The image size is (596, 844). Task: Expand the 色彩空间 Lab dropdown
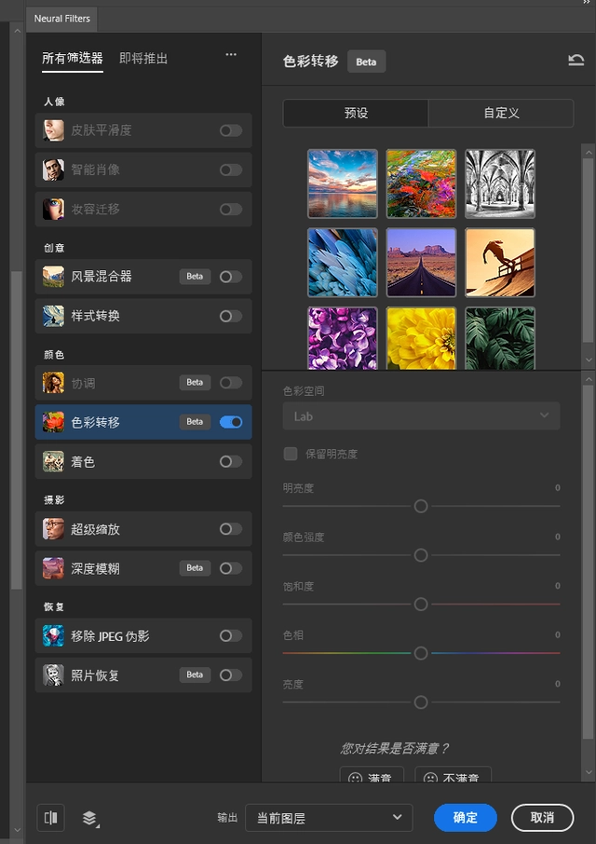click(421, 416)
